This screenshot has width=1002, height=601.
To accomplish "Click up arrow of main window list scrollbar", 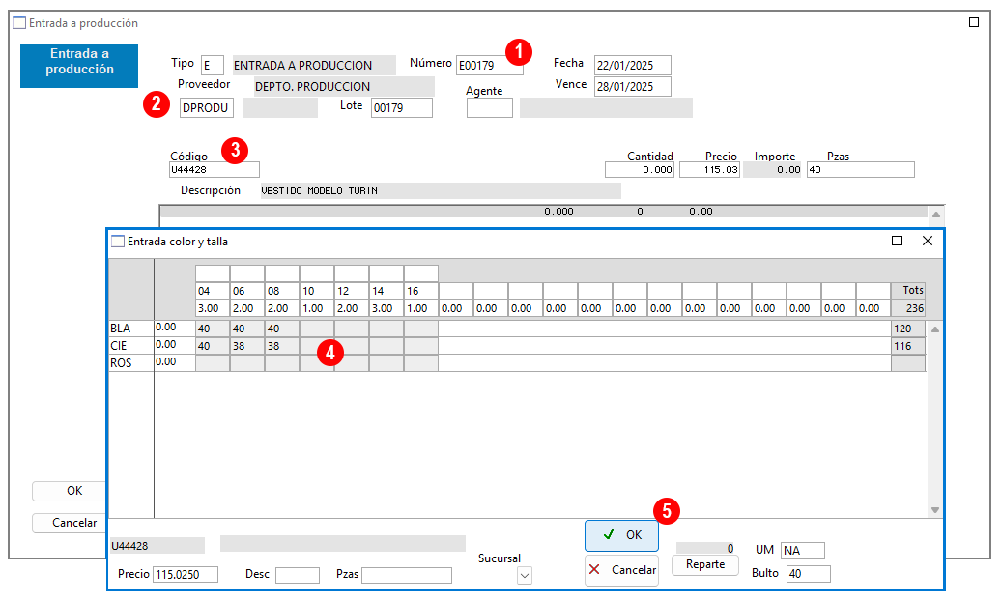I will click(x=935, y=215).
